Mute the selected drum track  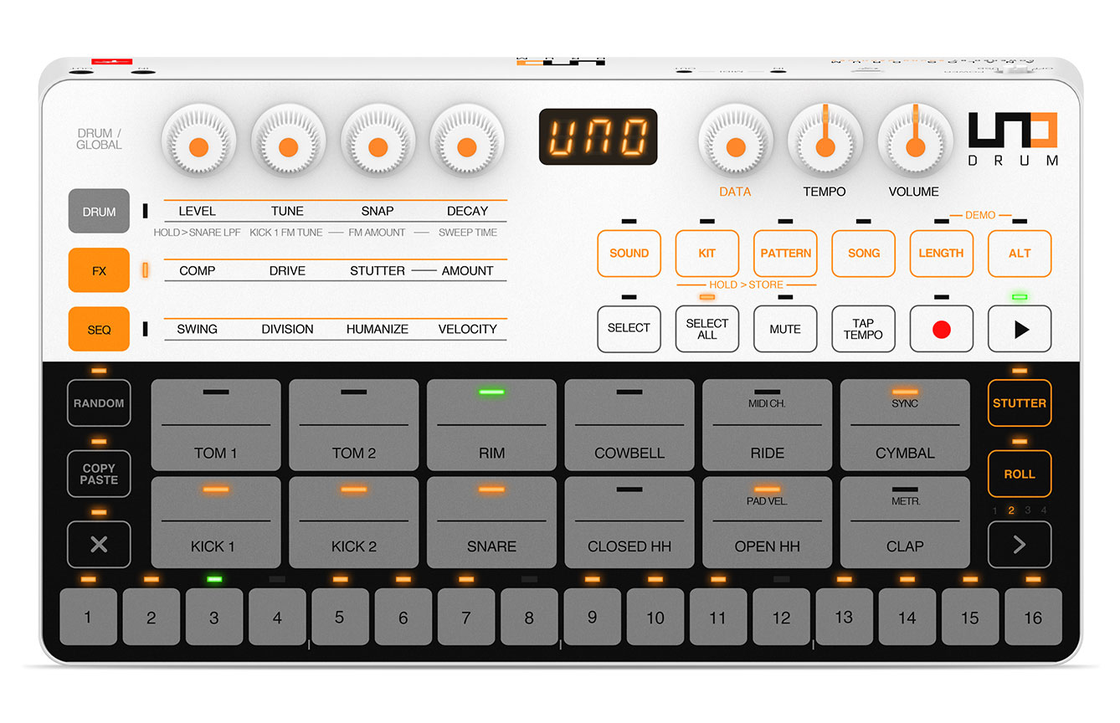pos(785,329)
